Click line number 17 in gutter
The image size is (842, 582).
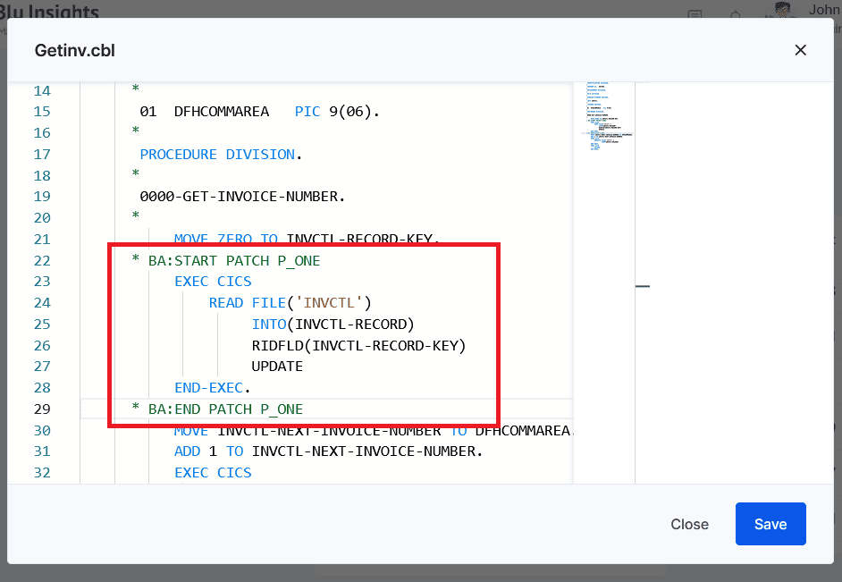click(x=42, y=155)
